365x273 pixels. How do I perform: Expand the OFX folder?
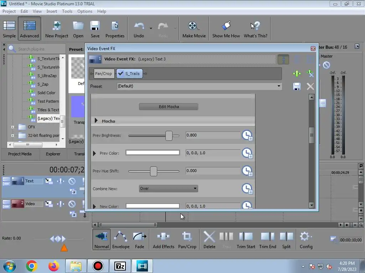pos(12,127)
